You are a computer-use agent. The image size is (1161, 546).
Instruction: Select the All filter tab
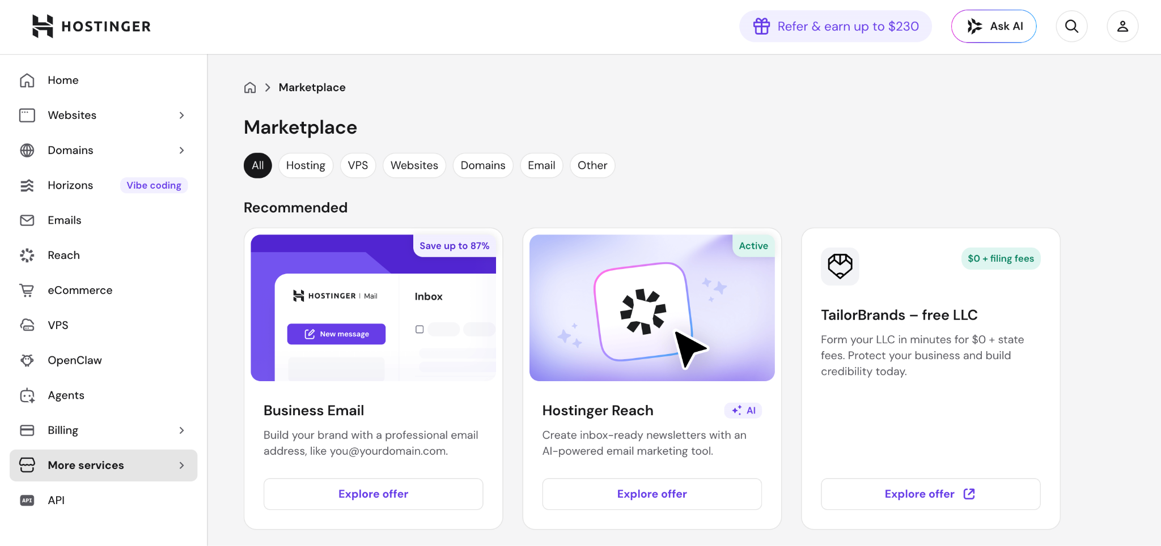pyautogui.click(x=258, y=165)
